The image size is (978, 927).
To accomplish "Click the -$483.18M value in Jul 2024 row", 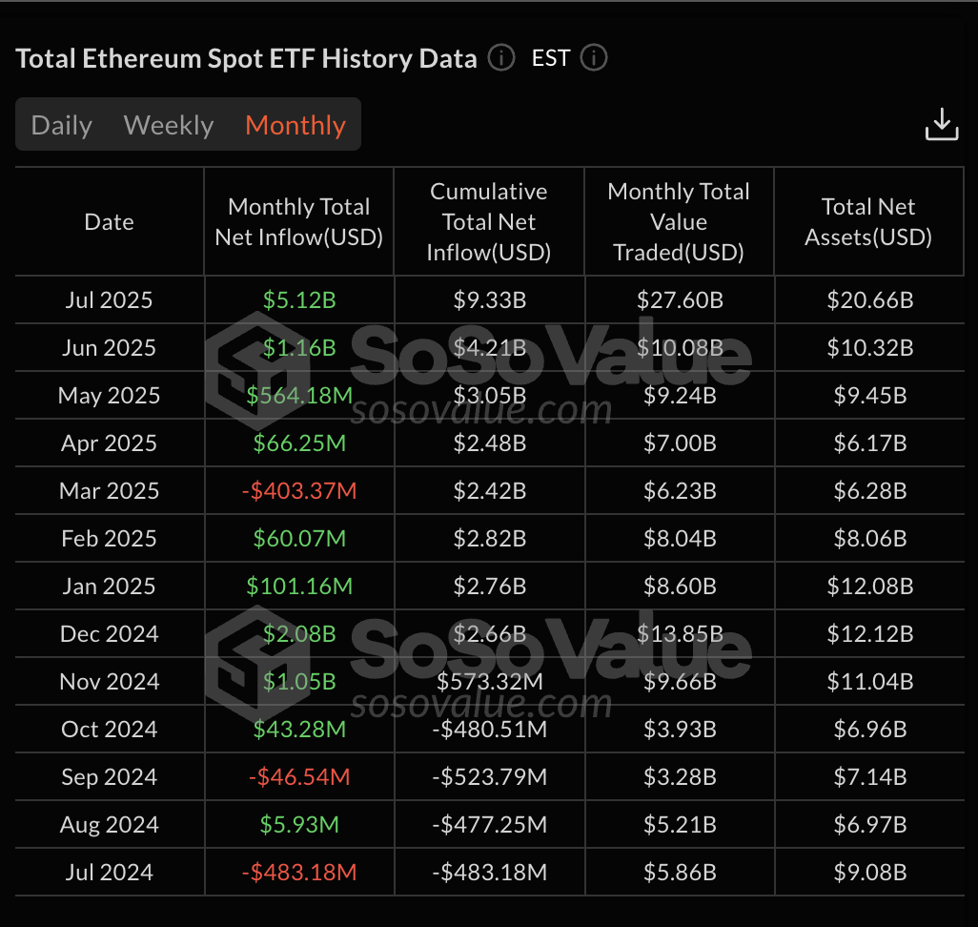I will tap(298, 872).
